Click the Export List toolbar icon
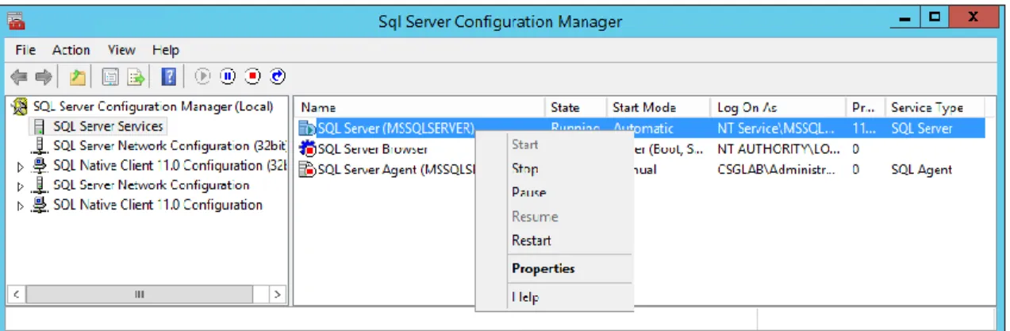 (136, 76)
